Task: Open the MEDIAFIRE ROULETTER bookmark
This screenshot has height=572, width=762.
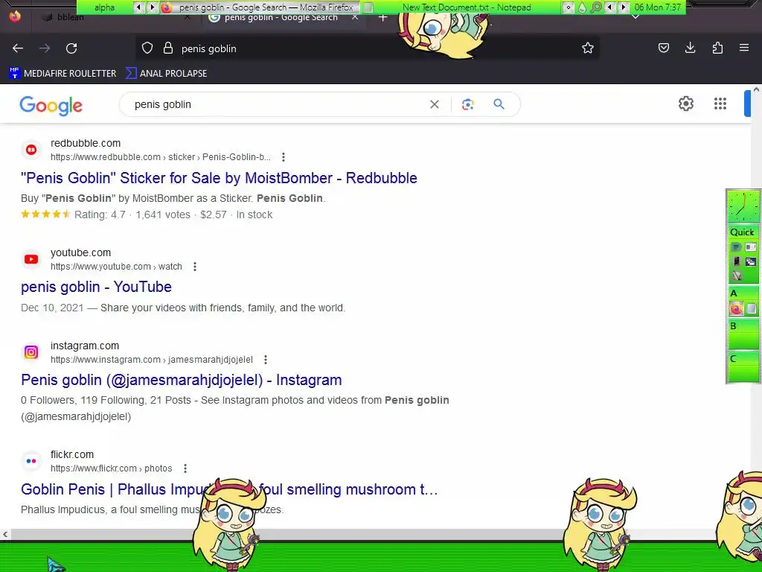Action: pos(63,74)
